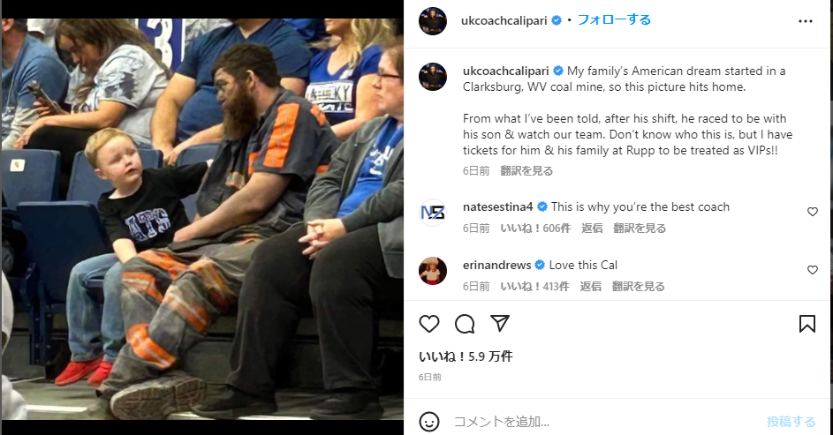833x435 pixels.
Task: Show caption translation with 翻訳を見る
Action: tap(526, 171)
